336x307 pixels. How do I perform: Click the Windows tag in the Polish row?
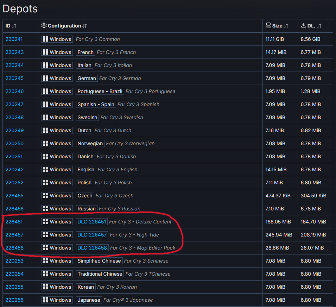tap(57, 183)
